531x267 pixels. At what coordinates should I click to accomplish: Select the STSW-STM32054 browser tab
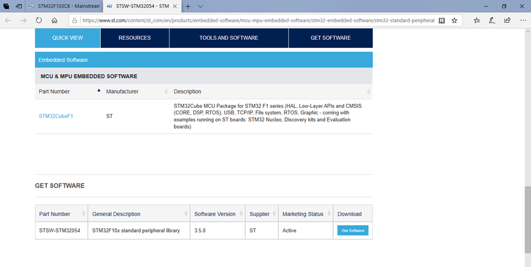point(142,6)
